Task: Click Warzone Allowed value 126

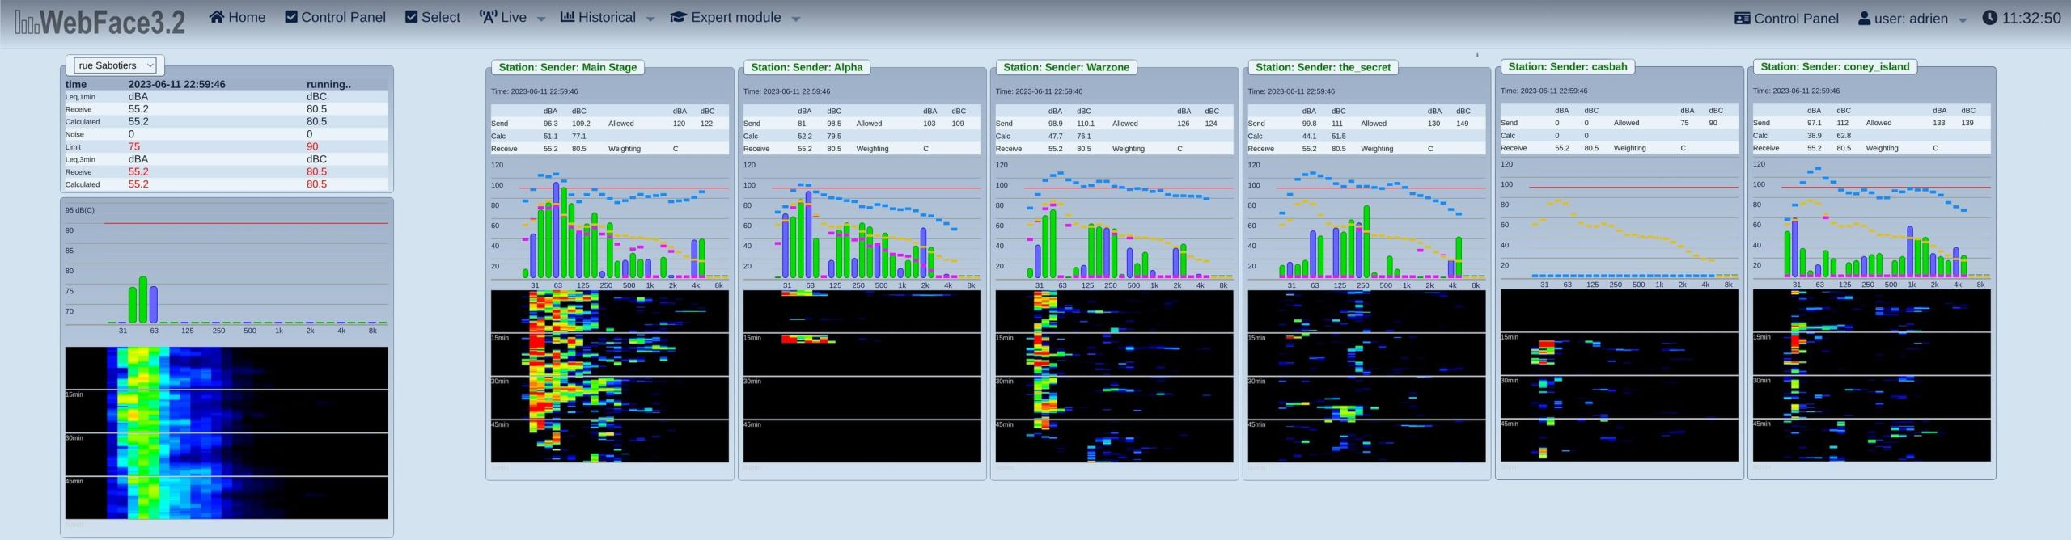Action: [x=1184, y=124]
